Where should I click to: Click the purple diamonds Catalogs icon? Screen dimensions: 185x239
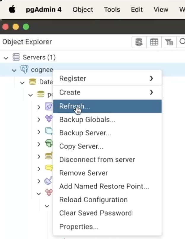(49, 119)
